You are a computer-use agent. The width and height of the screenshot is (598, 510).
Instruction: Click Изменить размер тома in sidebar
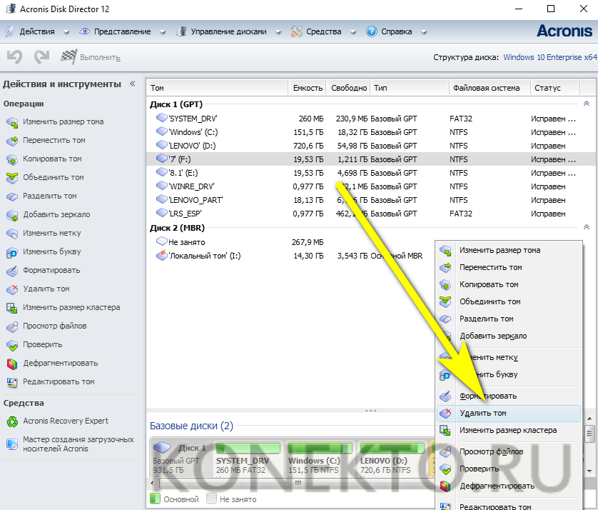coord(63,122)
